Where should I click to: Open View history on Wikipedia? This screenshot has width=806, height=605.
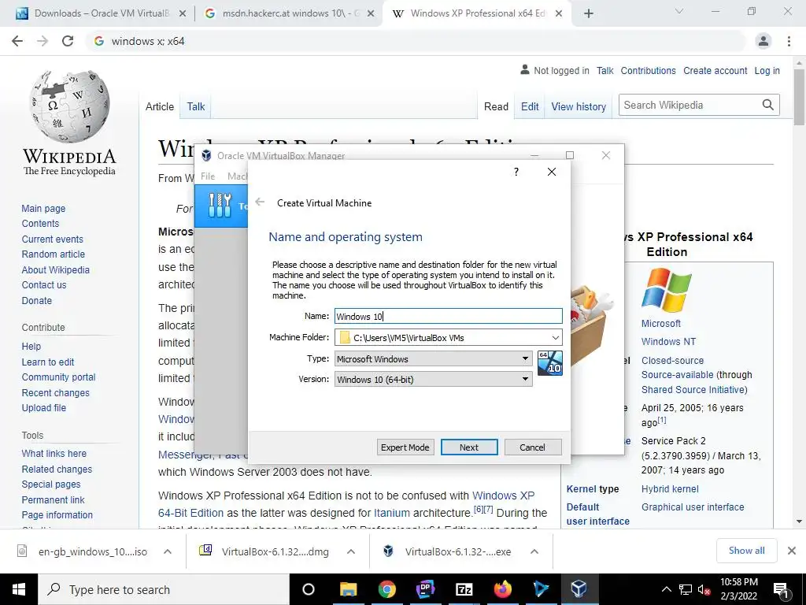click(579, 106)
